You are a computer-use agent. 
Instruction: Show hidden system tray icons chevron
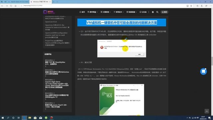point(187,118)
